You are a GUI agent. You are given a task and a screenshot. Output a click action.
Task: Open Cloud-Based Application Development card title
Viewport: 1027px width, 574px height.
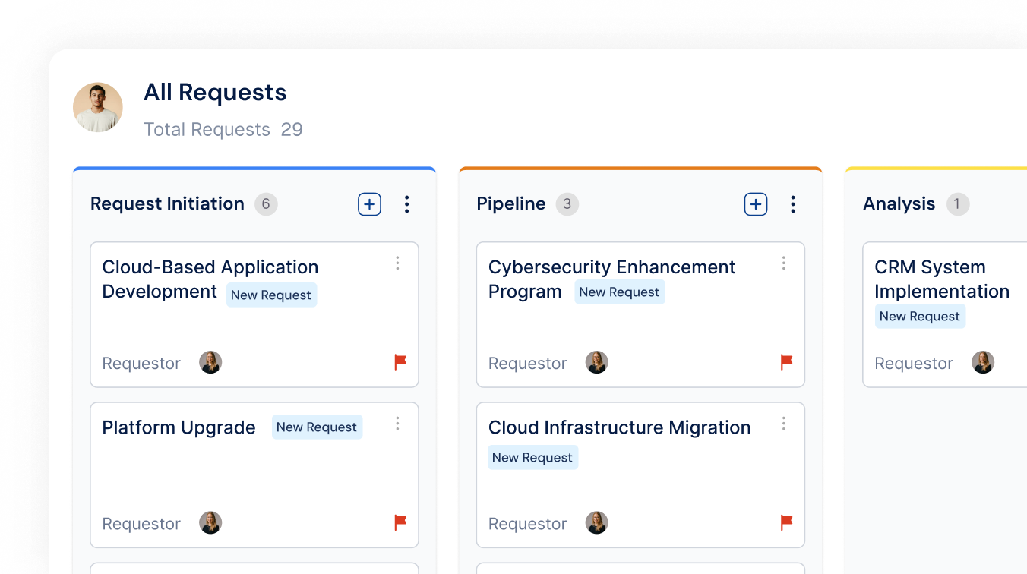pyautogui.click(x=210, y=279)
